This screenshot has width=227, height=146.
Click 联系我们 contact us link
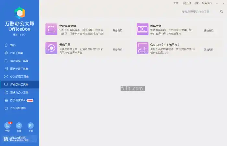coord(207,3)
